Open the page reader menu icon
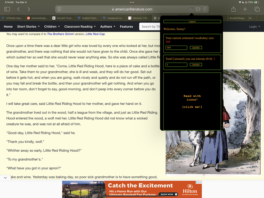Viewport: 264px width, 198px height. [59, 9]
